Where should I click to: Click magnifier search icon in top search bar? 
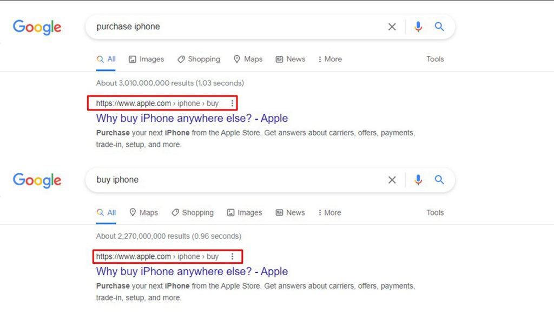[439, 27]
